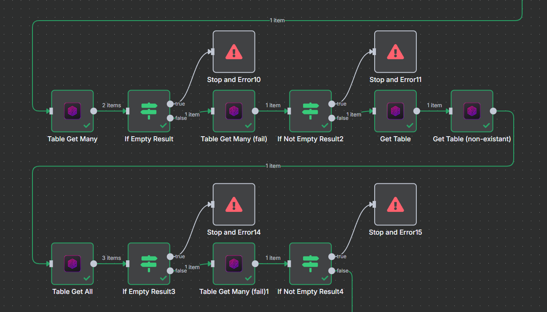Select the Table Get Many node icon
The image size is (547, 312).
tap(72, 111)
